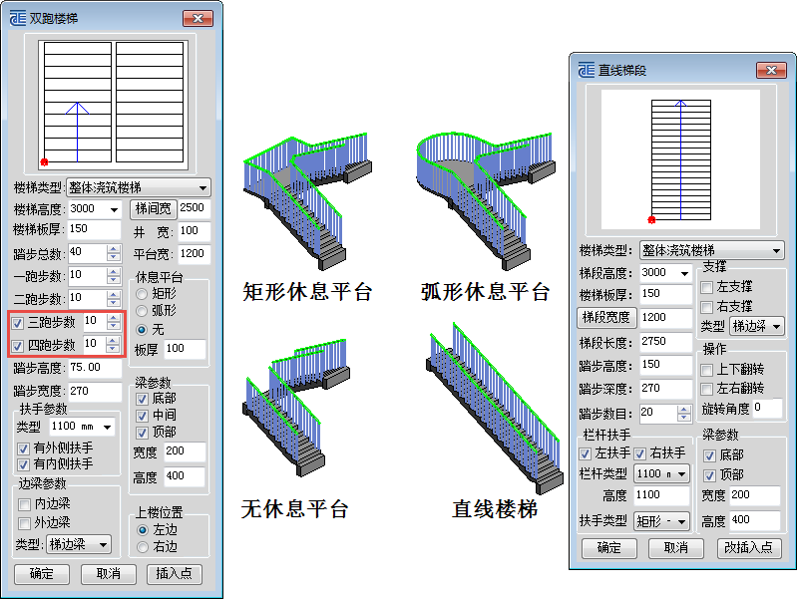Click the 旋转角度 input field
The image size is (798, 599).
click(x=768, y=408)
